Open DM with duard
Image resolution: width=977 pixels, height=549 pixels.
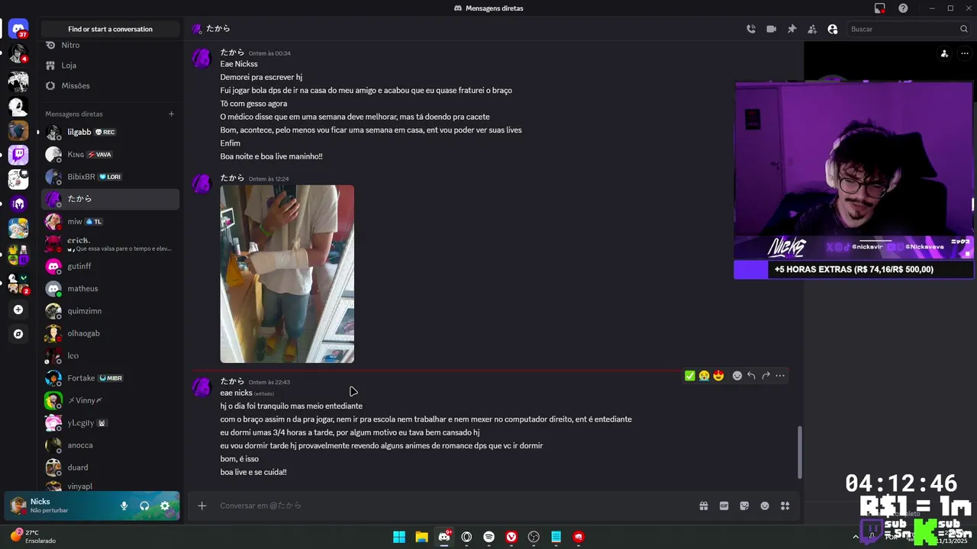tap(111, 467)
